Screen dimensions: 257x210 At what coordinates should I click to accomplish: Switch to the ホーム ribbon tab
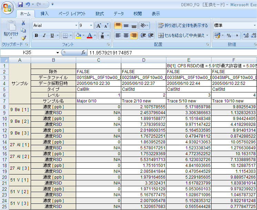tap(25, 14)
